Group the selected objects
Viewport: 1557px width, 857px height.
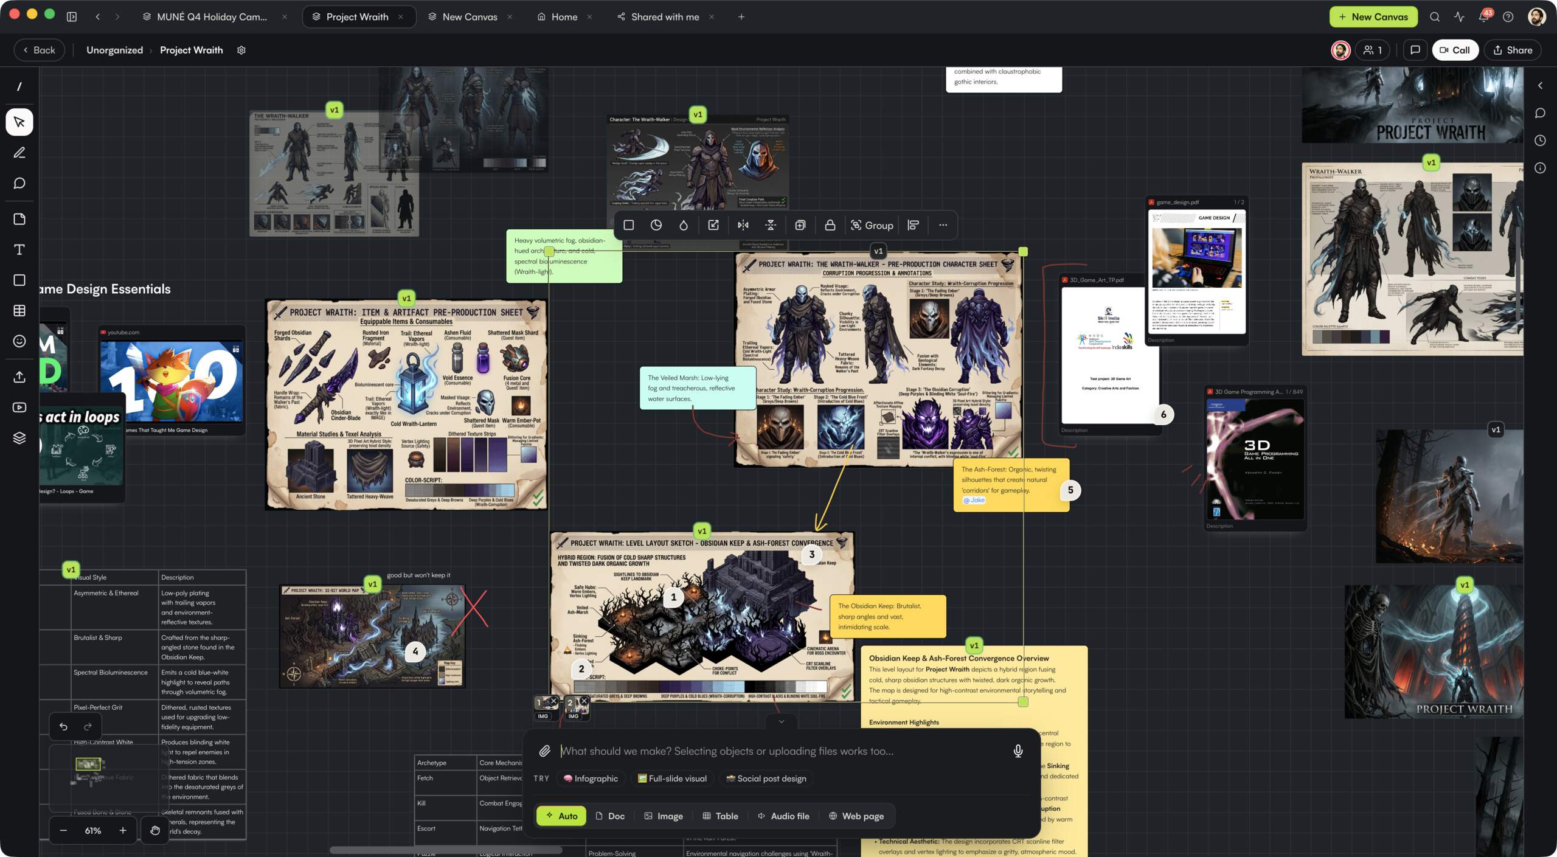pos(872,225)
